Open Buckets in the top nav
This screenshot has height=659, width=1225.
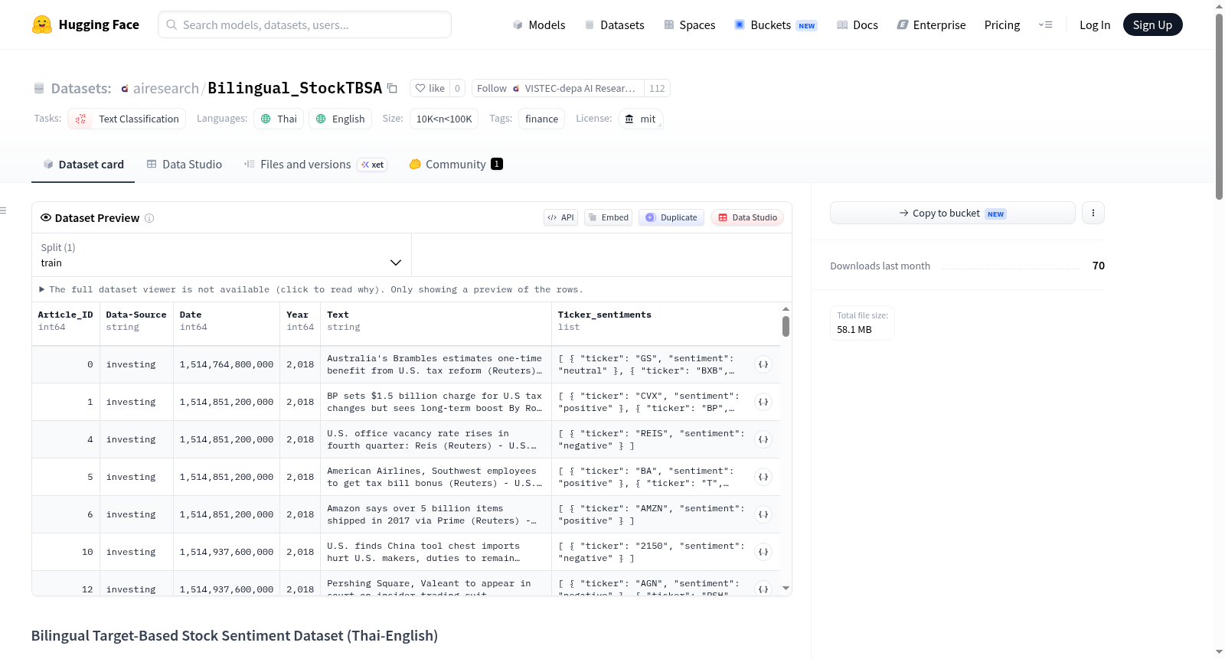pyautogui.click(x=776, y=24)
